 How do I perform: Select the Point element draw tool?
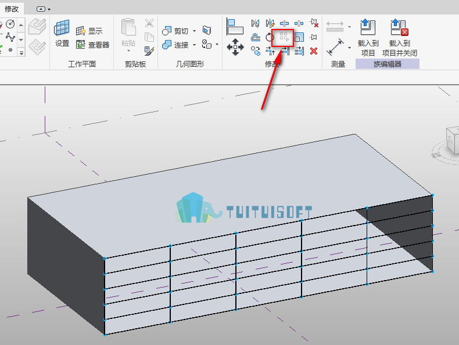10,50
